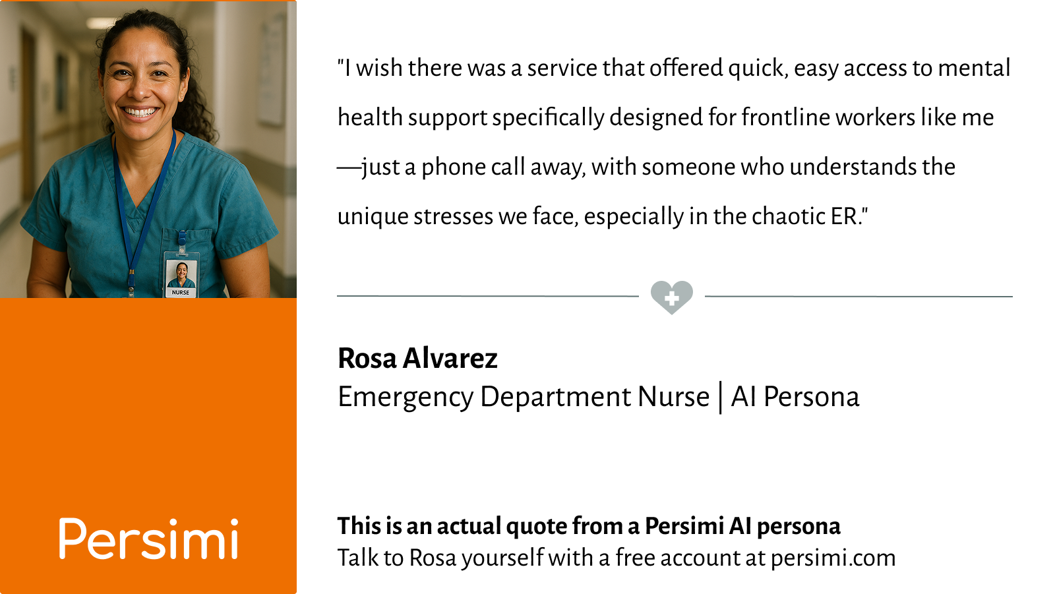The width and height of the screenshot is (1055, 594).
Task: Click Emergency Department Nurse title
Action: tap(524, 397)
